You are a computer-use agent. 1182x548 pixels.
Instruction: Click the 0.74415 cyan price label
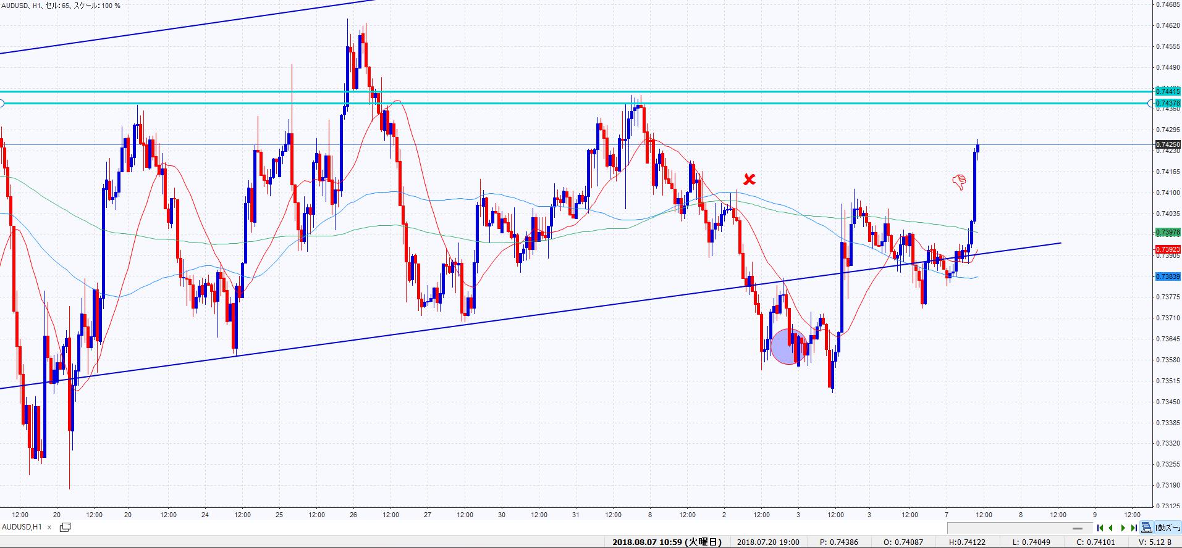coord(1167,91)
